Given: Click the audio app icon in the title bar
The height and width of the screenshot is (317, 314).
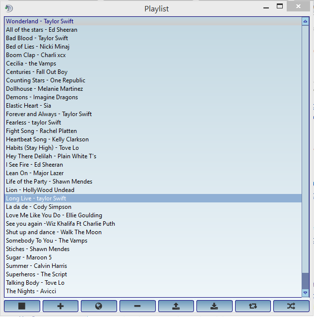Looking at the screenshot, I should click(x=9, y=8).
